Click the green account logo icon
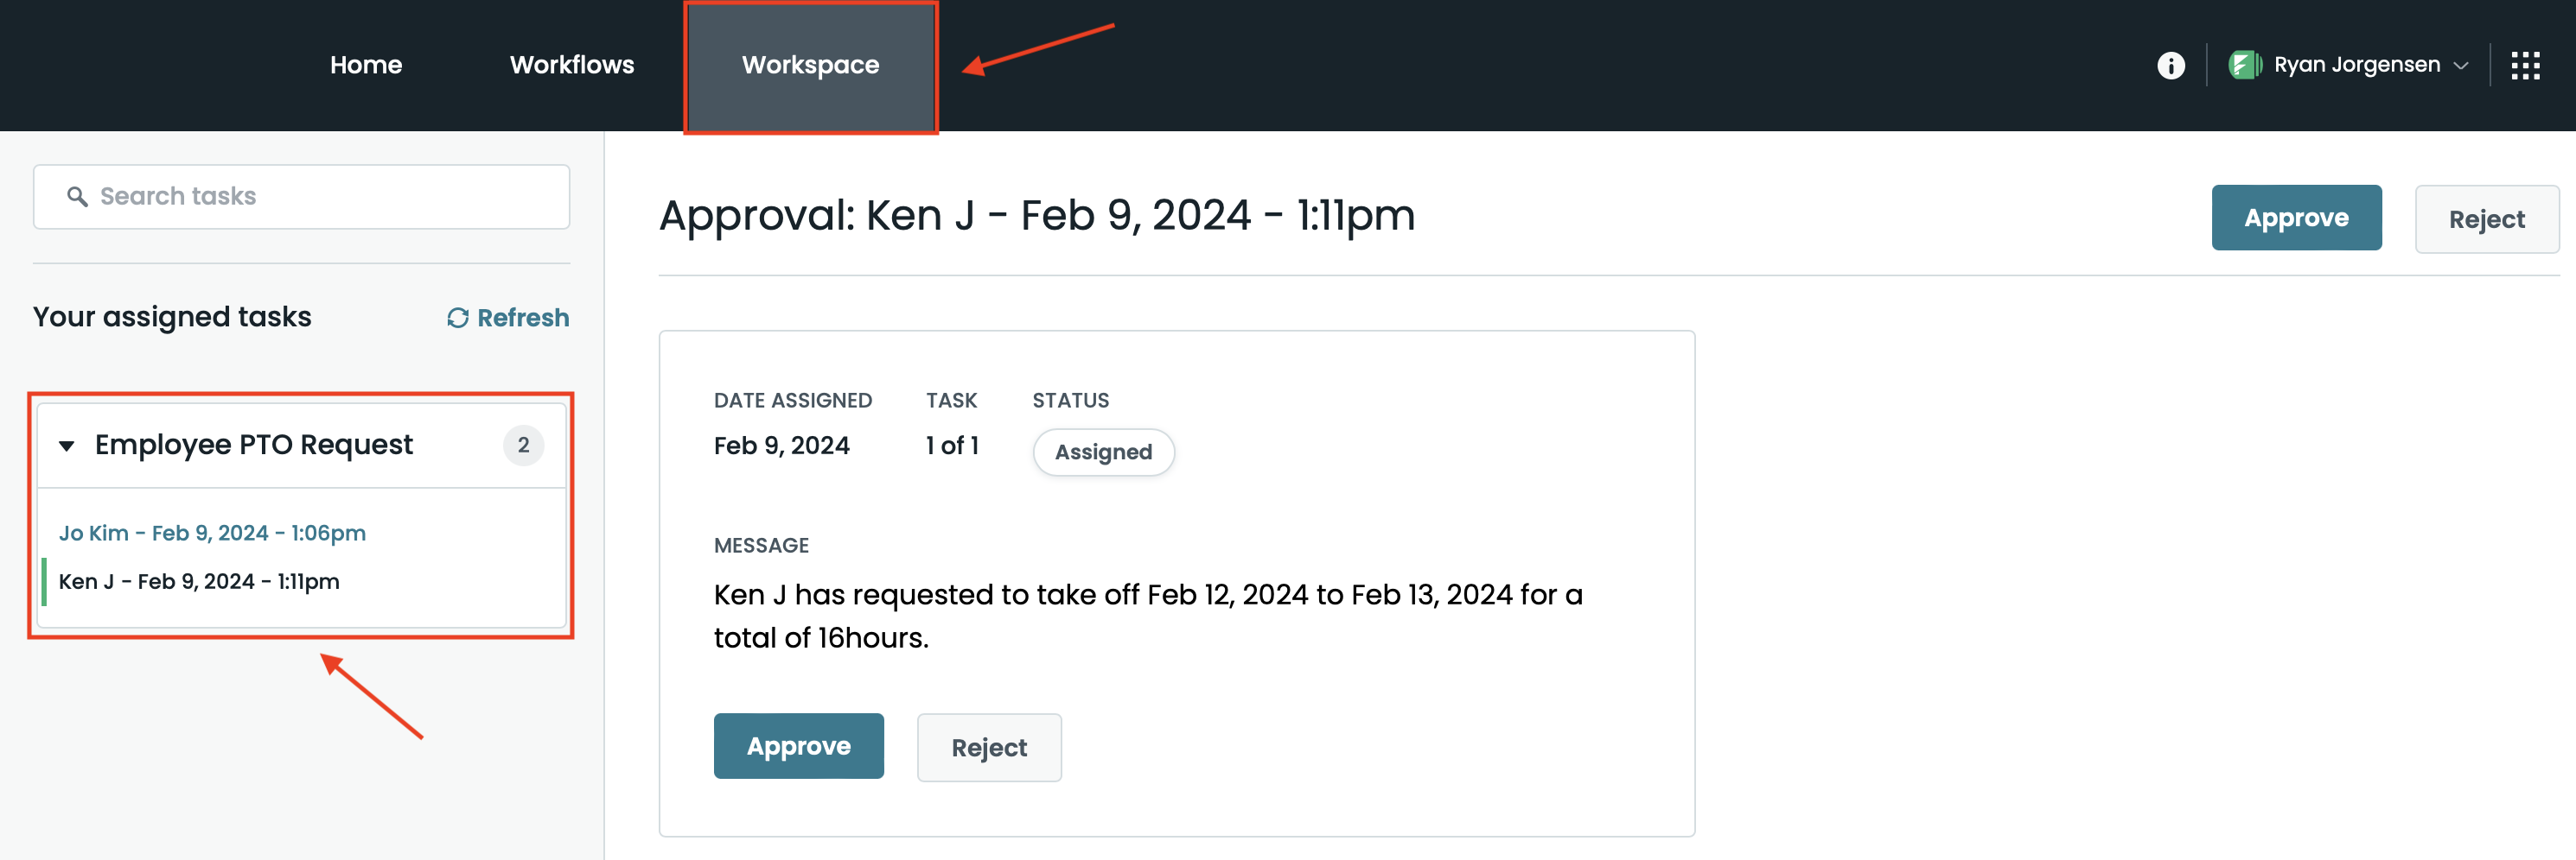Viewport: 2576px width, 860px height. 2244,66
